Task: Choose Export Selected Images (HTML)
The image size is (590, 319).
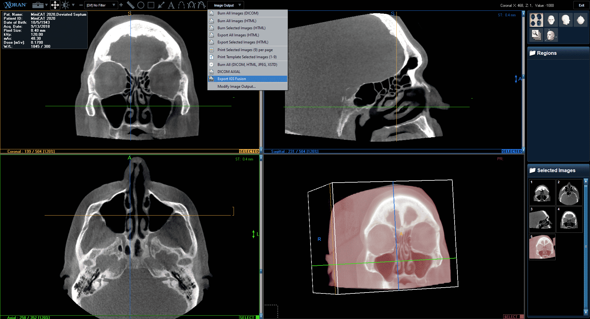Action: point(248,42)
